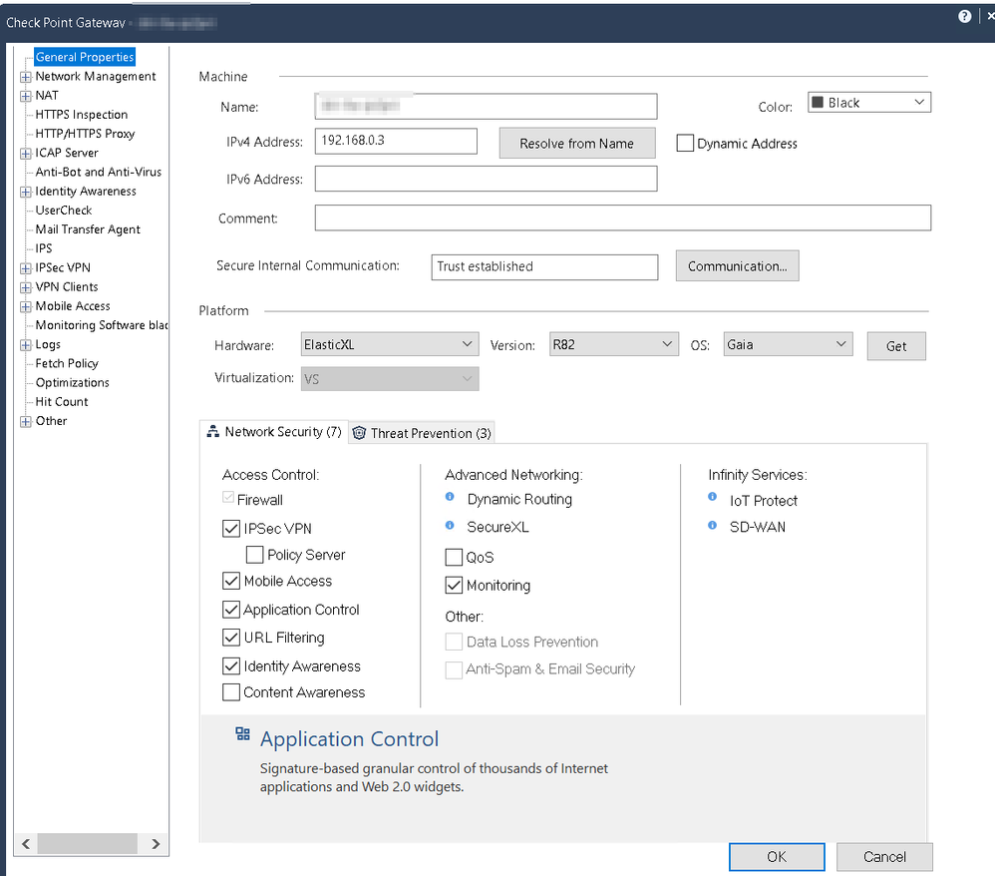Select Monitoring Software blades tree item
Screen dimensions: 995x876
pyautogui.click(x=102, y=324)
